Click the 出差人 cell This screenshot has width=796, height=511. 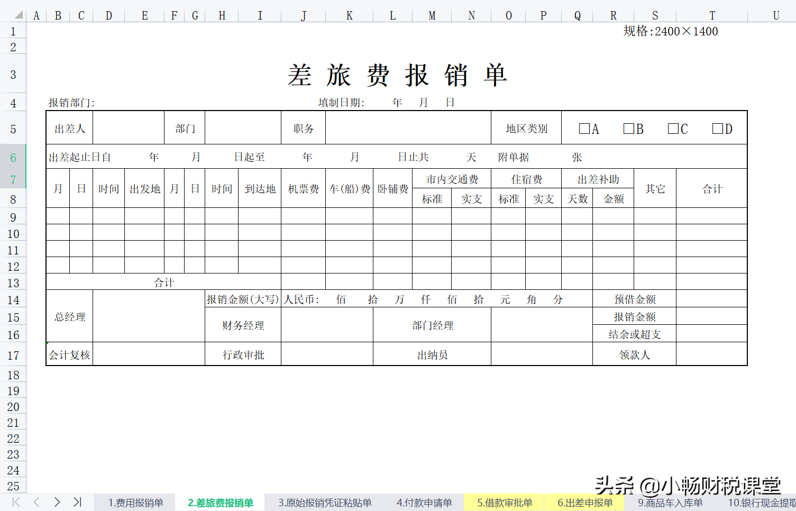click(69, 127)
